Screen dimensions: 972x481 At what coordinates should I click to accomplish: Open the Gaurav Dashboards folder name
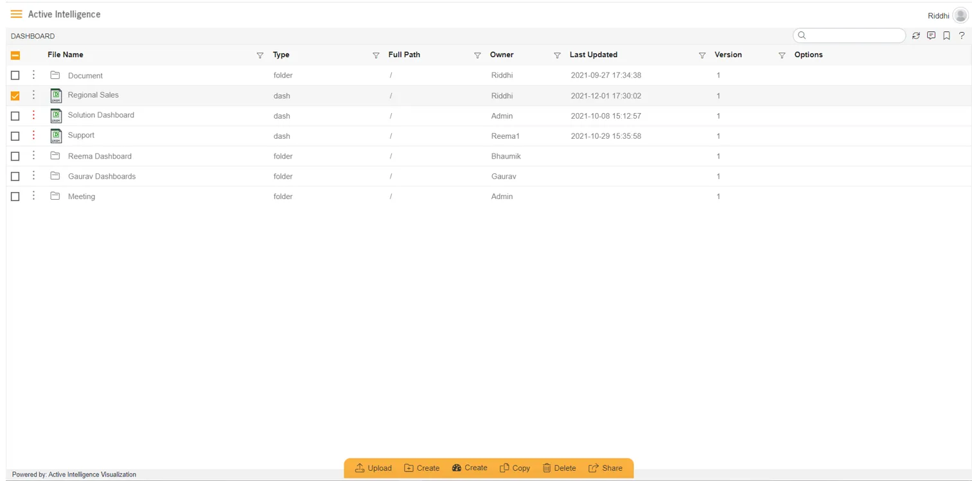pyautogui.click(x=102, y=176)
